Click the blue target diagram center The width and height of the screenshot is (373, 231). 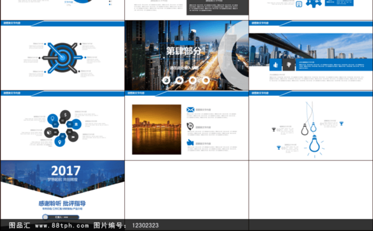(62, 57)
